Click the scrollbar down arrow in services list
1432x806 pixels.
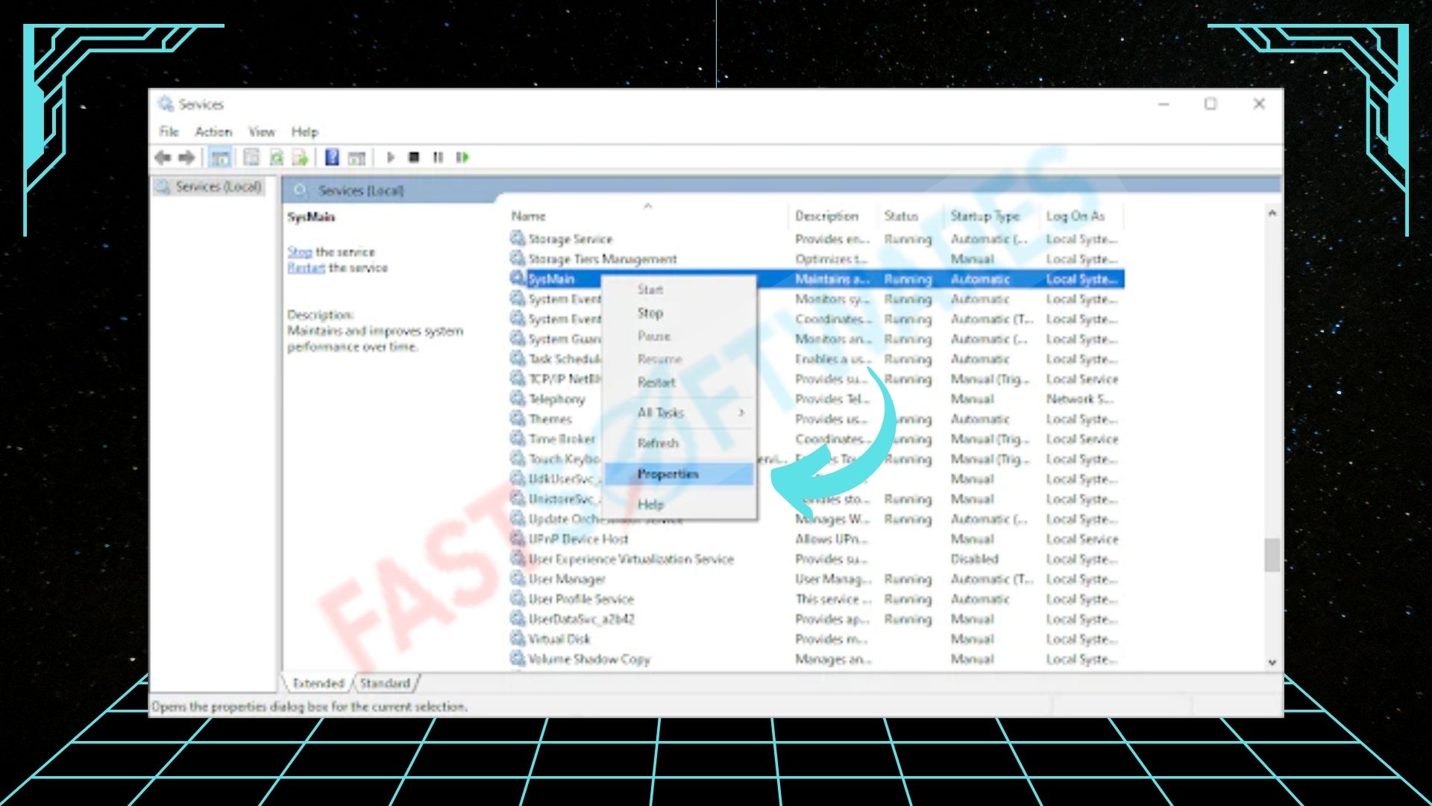(1272, 663)
